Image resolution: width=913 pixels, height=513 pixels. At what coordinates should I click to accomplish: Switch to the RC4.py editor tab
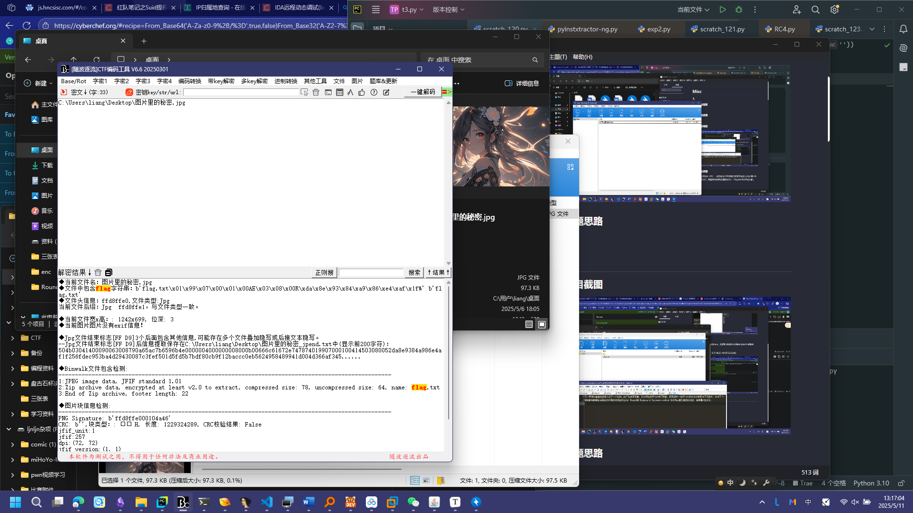pyautogui.click(x=780, y=29)
